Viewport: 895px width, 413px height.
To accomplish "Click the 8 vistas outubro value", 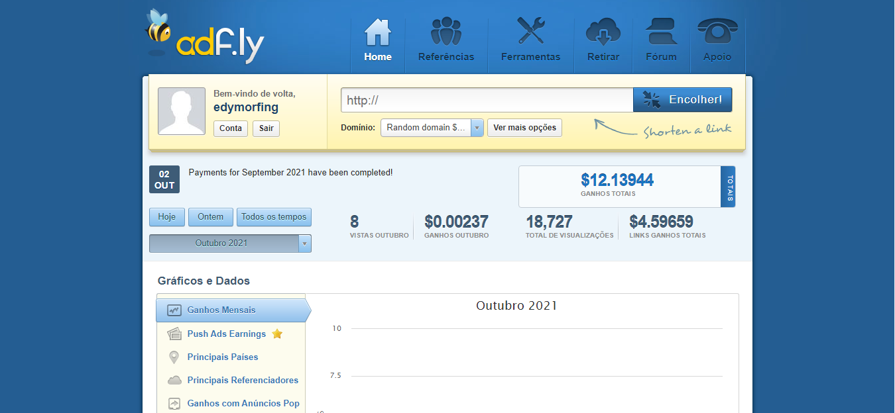I will [x=354, y=222].
